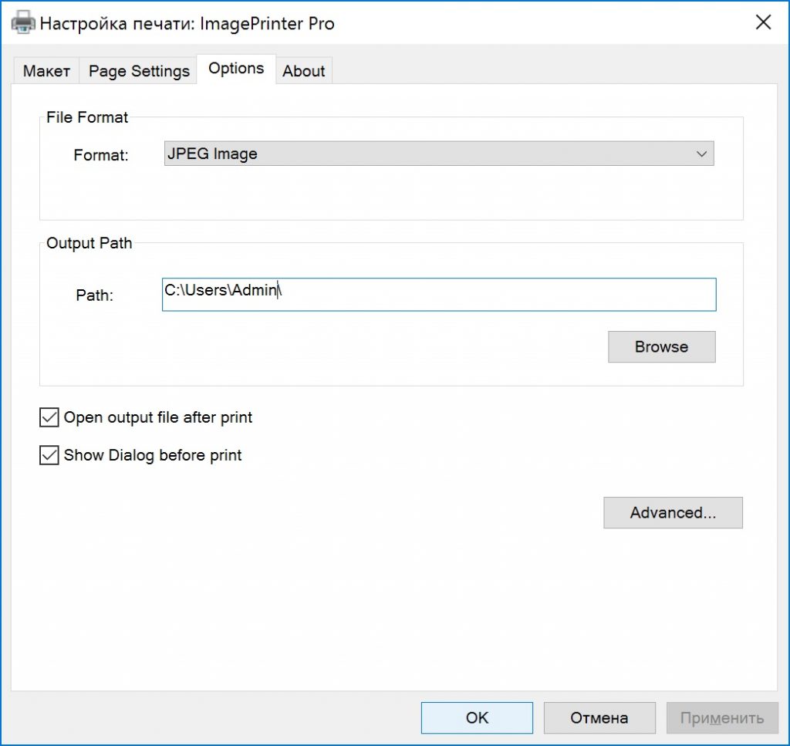
Task: Click the 'Show Dialog before print' label text
Action: tap(153, 455)
